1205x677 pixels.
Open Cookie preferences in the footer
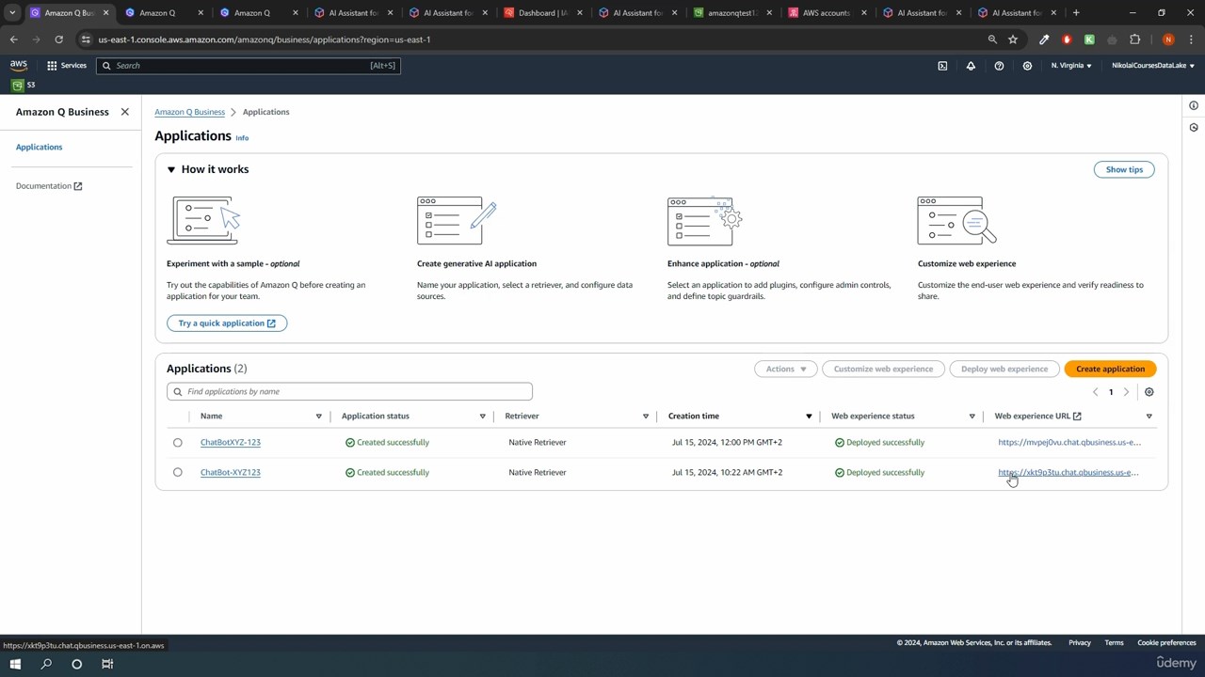tap(1166, 643)
